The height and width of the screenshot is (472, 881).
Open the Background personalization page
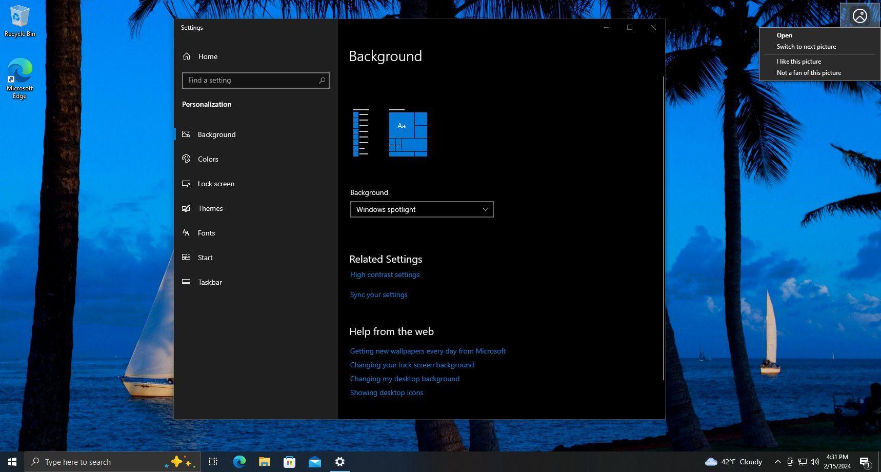coord(256,134)
